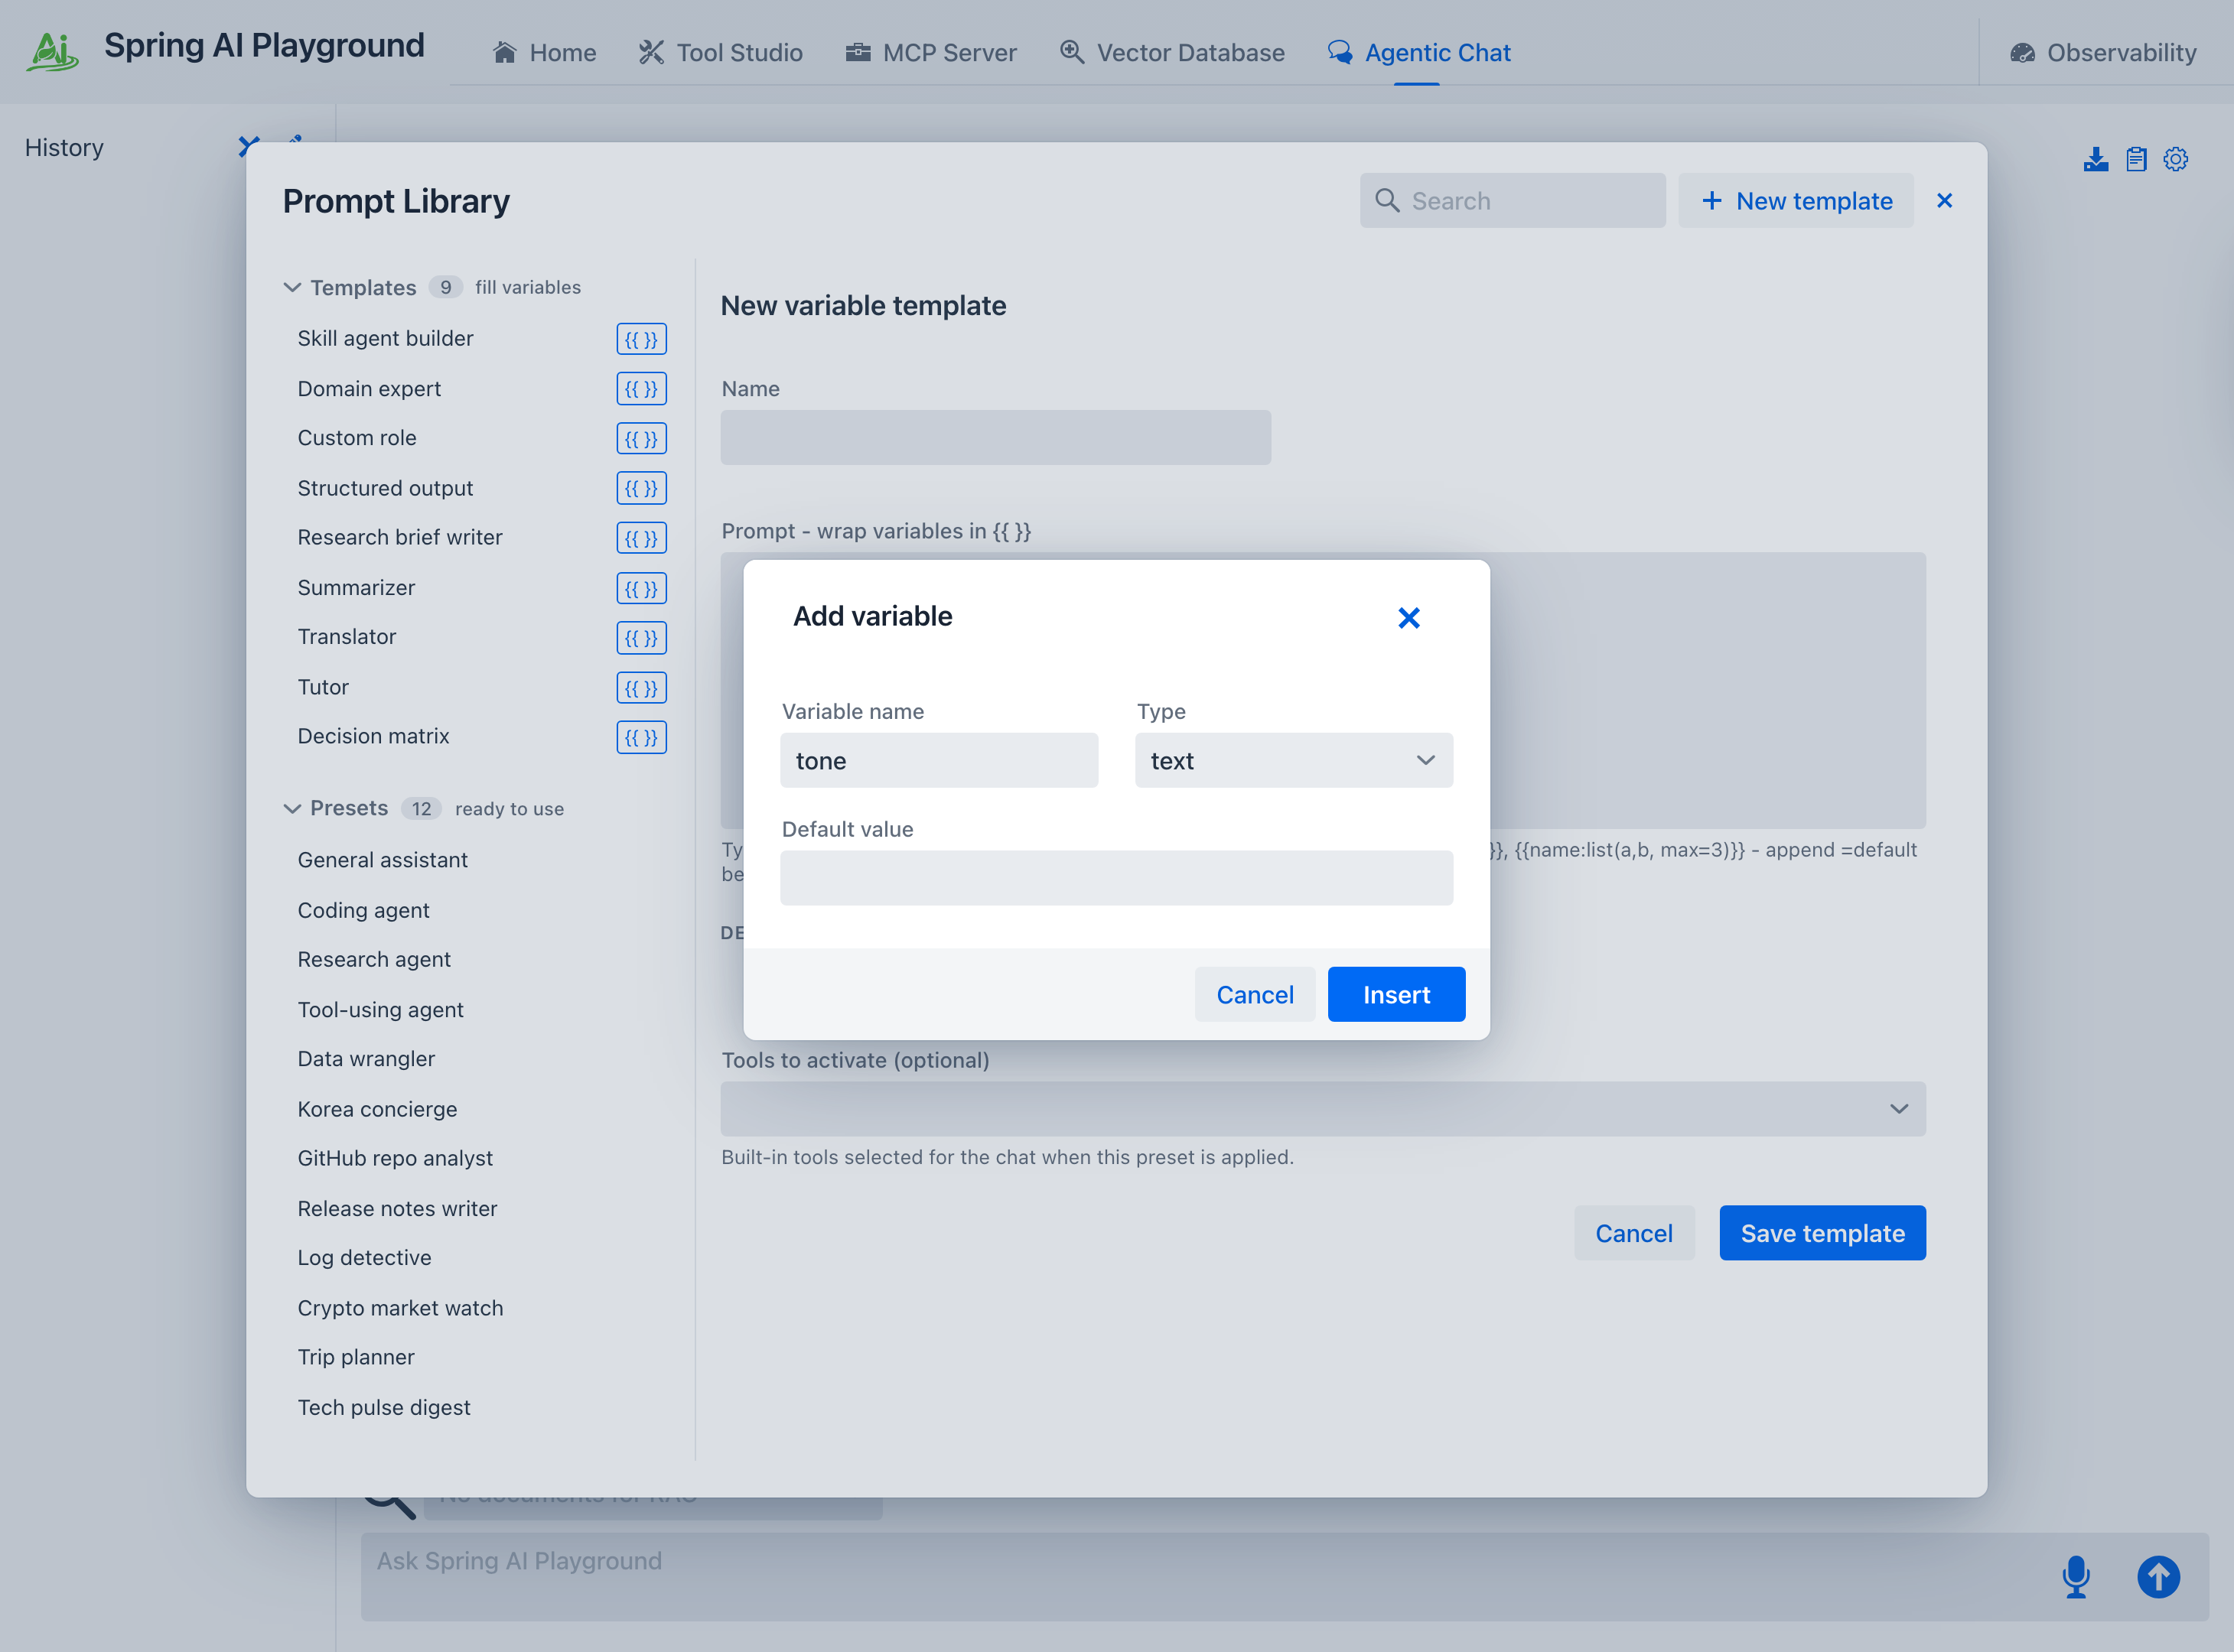Image resolution: width=2234 pixels, height=1652 pixels.
Task: Click Insert in Add variable dialog
Action: click(1395, 994)
